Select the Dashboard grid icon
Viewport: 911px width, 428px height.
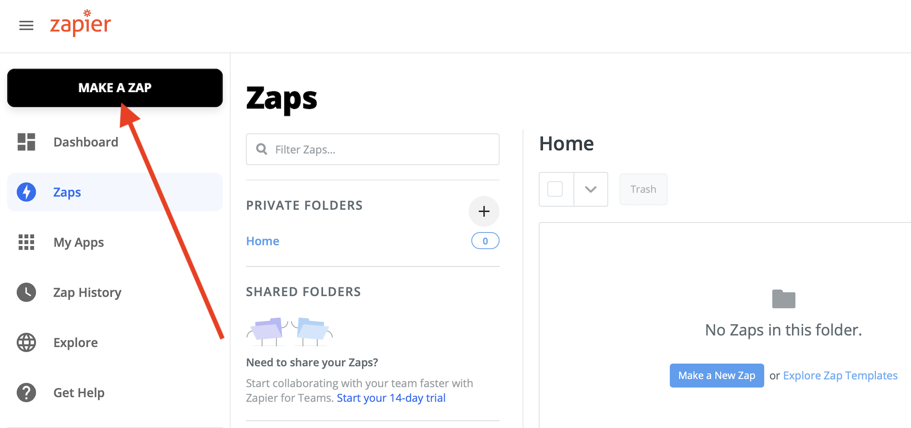coord(26,142)
